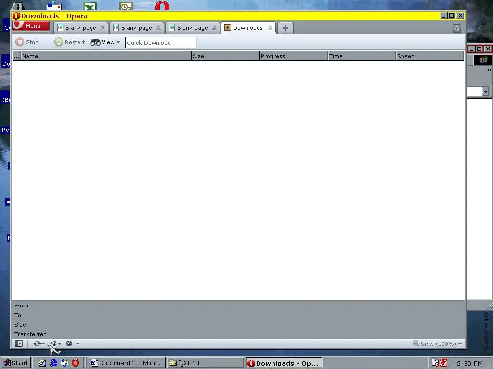The height and width of the screenshot is (369, 493).
Task: Close the third Blank page tab
Action: click(214, 28)
